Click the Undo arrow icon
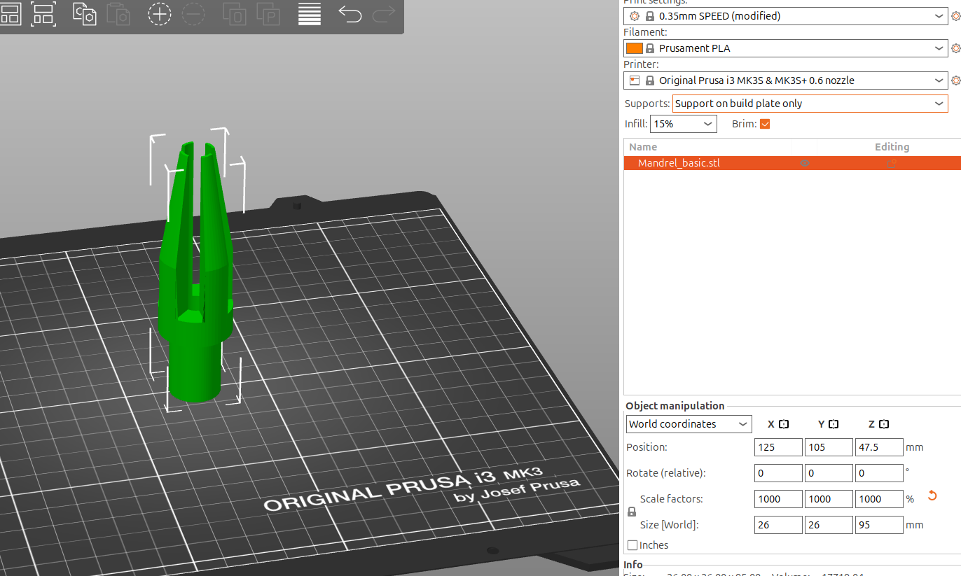961x576 pixels. 350,14
